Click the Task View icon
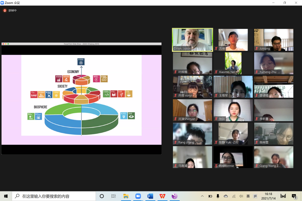Screen dimensions: 302x201 tap(113, 196)
